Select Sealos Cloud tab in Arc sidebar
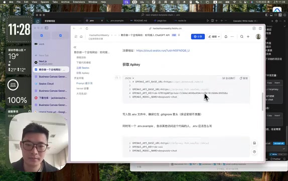The image size is (288, 181). tap(51, 83)
